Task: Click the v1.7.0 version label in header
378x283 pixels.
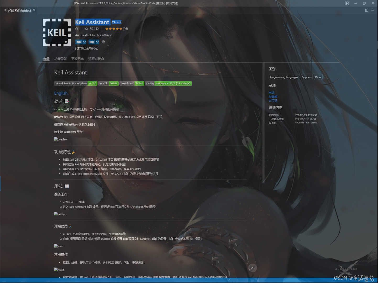Action: pyautogui.click(x=117, y=22)
